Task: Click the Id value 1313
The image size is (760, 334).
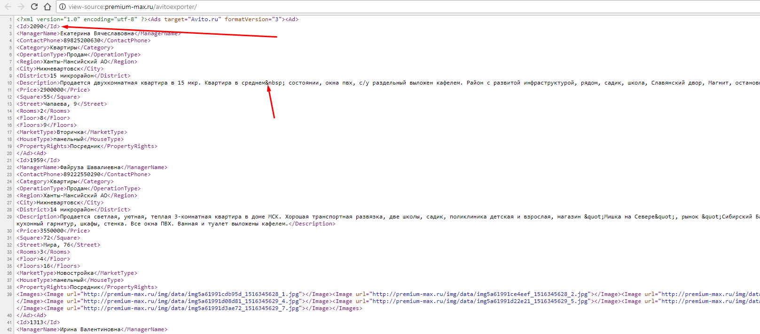Action: coord(37,322)
